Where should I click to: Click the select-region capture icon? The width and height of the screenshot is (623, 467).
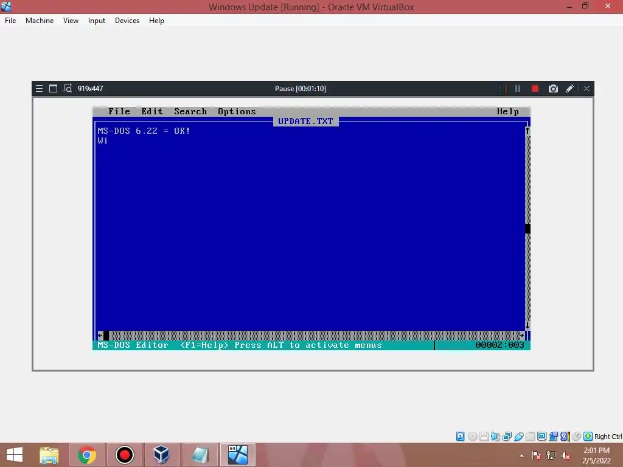click(x=67, y=88)
